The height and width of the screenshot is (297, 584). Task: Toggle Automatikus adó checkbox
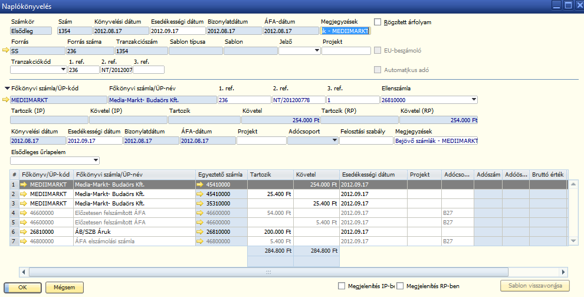(x=378, y=70)
